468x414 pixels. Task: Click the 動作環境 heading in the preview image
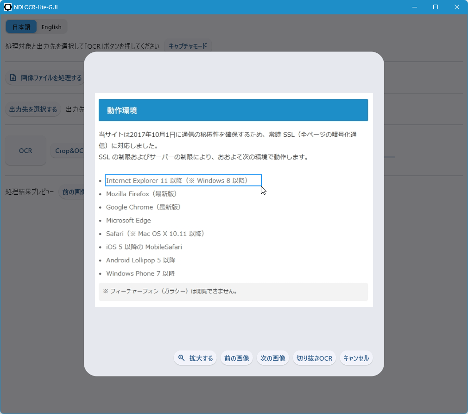[x=122, y=110]
